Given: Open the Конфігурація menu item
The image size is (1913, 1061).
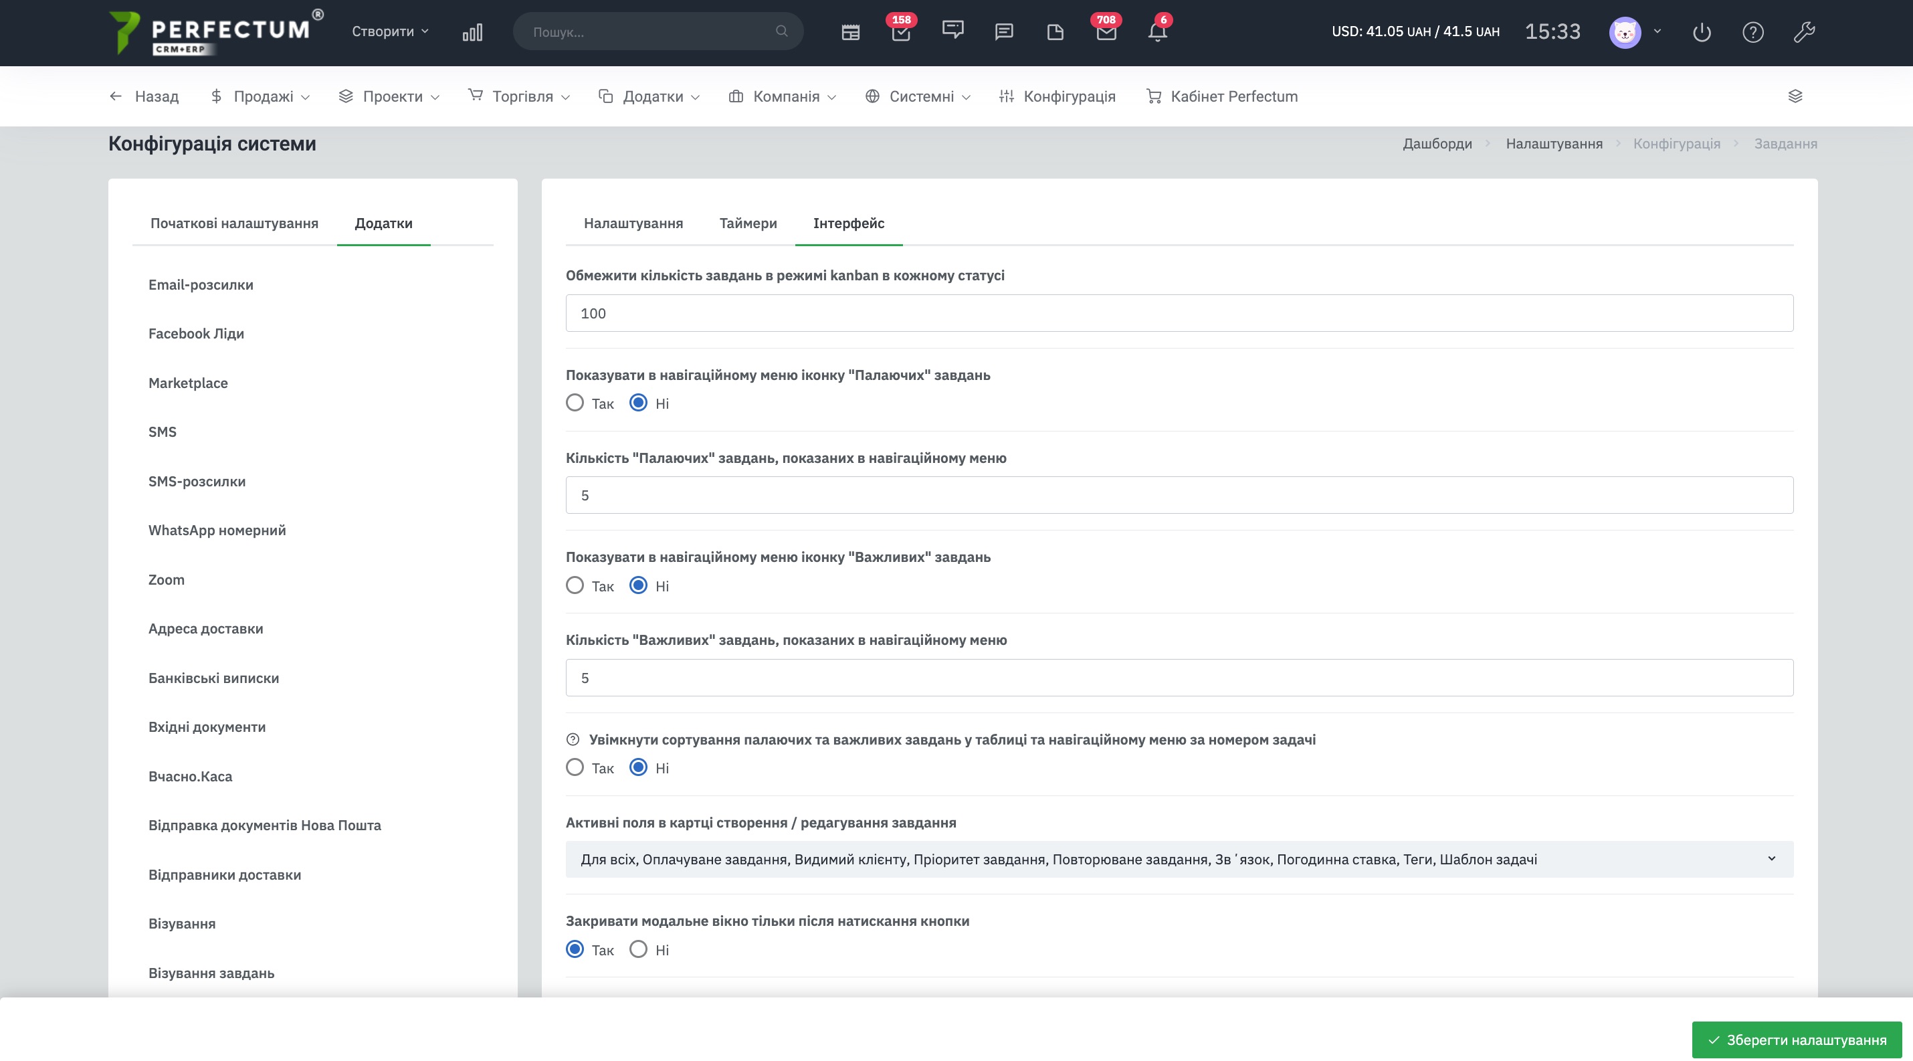Looking at the screenshot, I should 1058,96.
